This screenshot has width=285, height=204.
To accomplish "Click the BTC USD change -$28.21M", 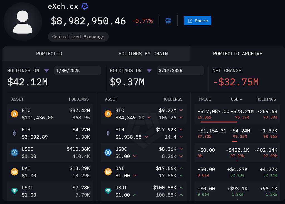I will [242, 111].
